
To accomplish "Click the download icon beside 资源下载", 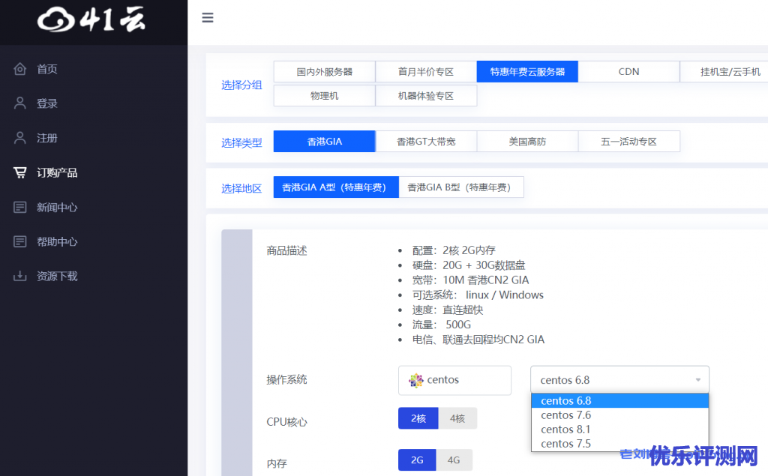I will pyautogui.click(x=20, y=276).
